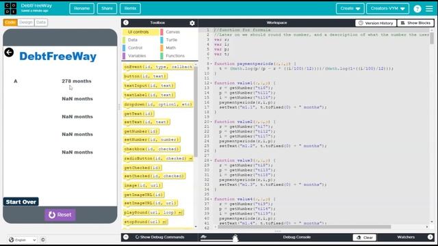Screen dimensions: 438x246
Task: Switch to the Design mode tab
Action: pyautogui.click(x=26, y=23)
